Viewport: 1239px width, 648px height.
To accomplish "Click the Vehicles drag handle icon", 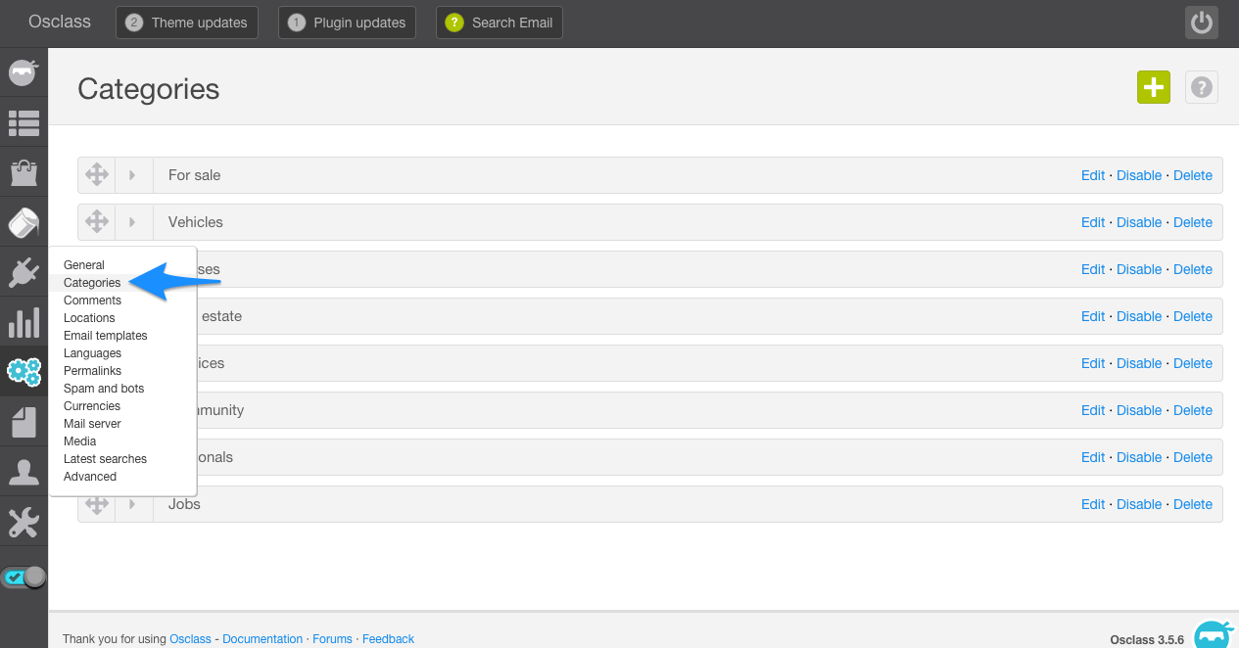I will (x=96, y=222).
